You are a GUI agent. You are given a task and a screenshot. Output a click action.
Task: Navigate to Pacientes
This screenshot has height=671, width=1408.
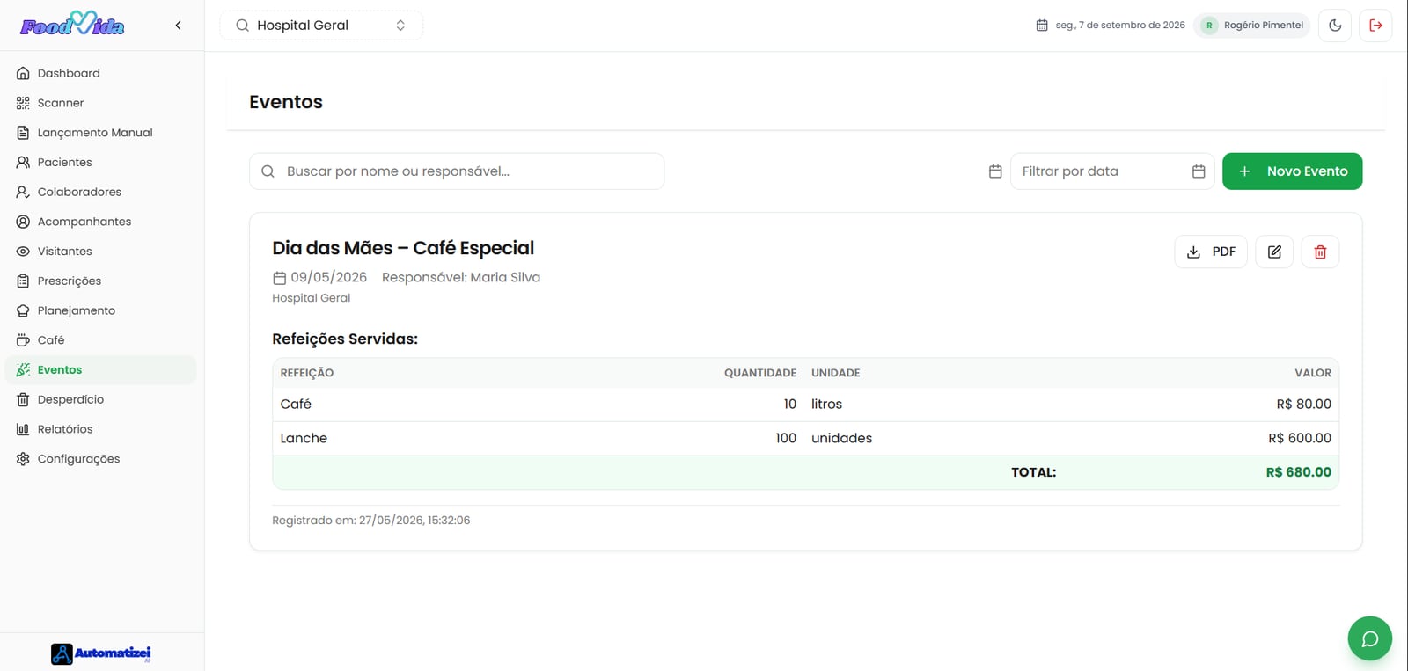click(x=100, y=163)
